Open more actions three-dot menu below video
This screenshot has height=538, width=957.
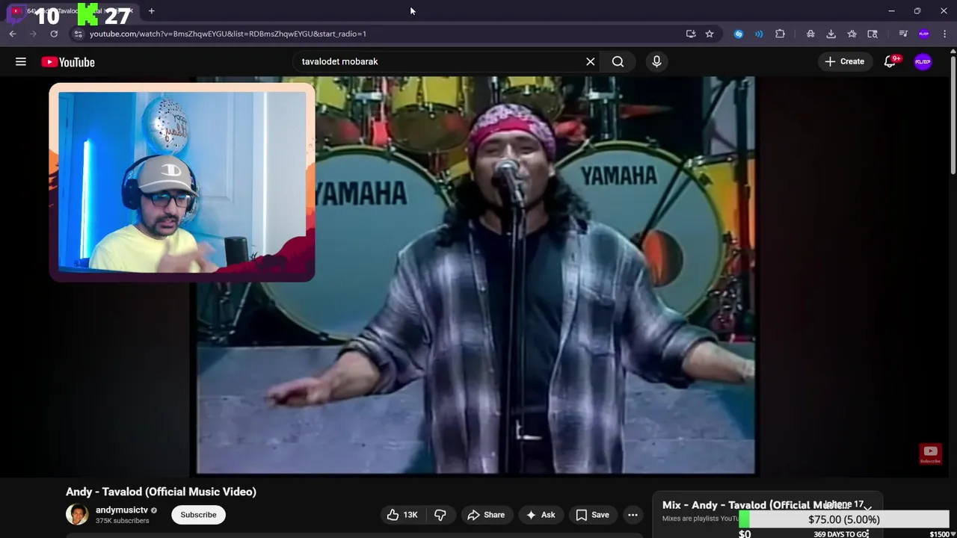633,515
